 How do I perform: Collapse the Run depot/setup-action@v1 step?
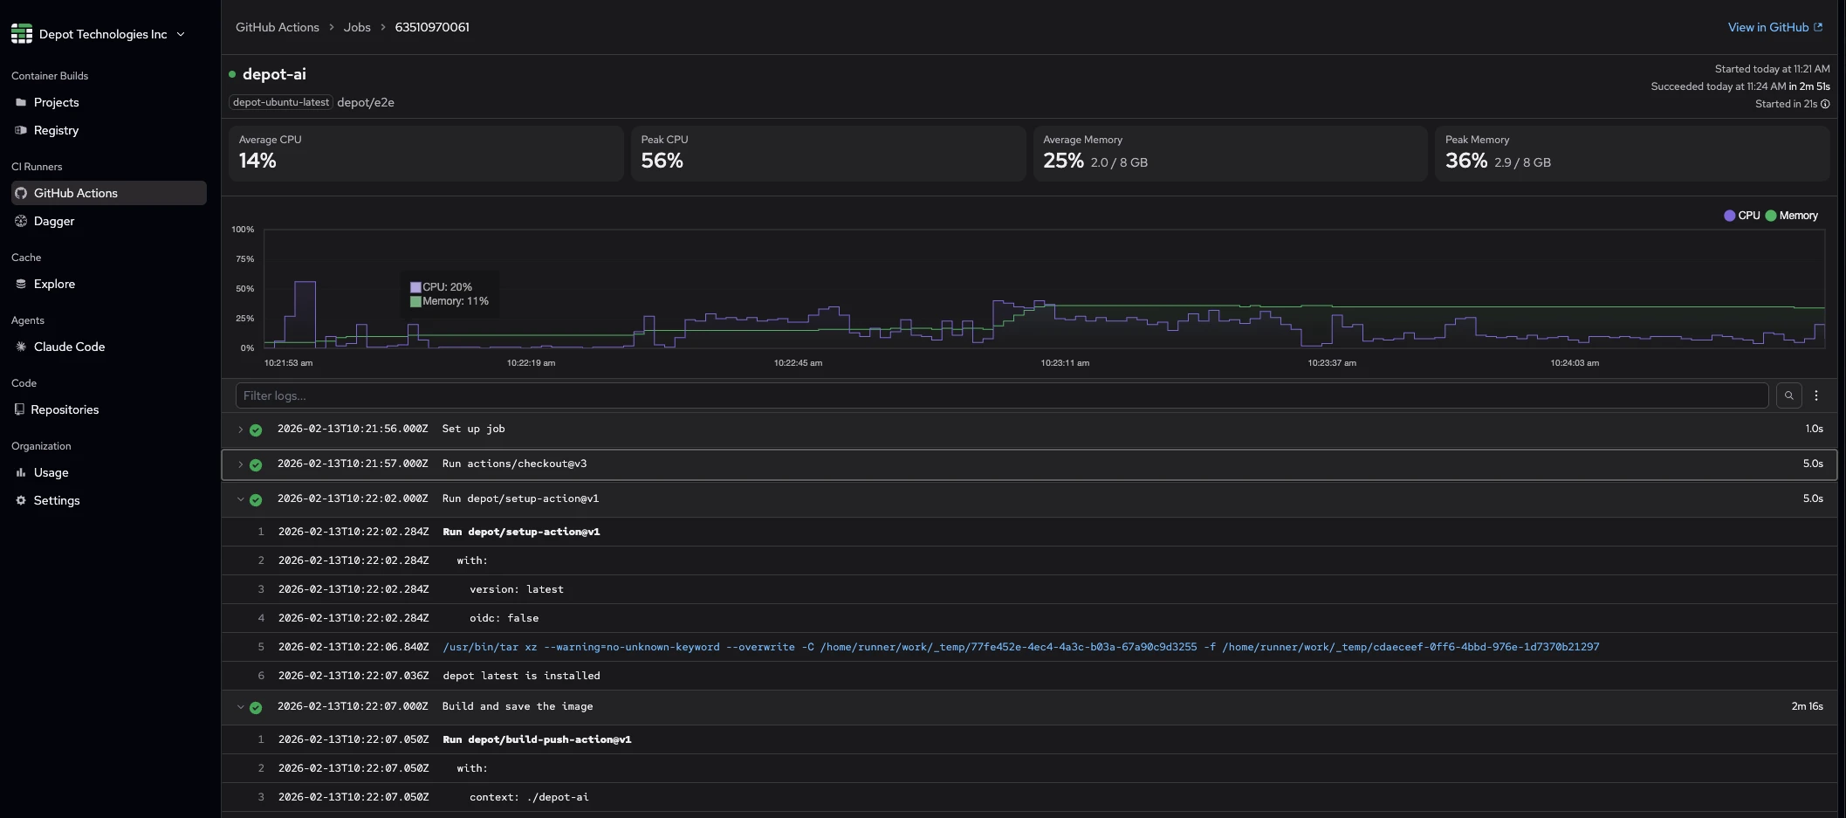(241, 499)
